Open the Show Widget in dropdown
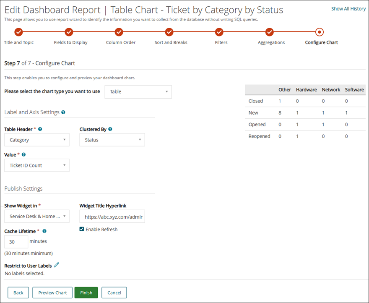This screenshot has width=369, height=303. pyautogui.click(x=37, y=216)
